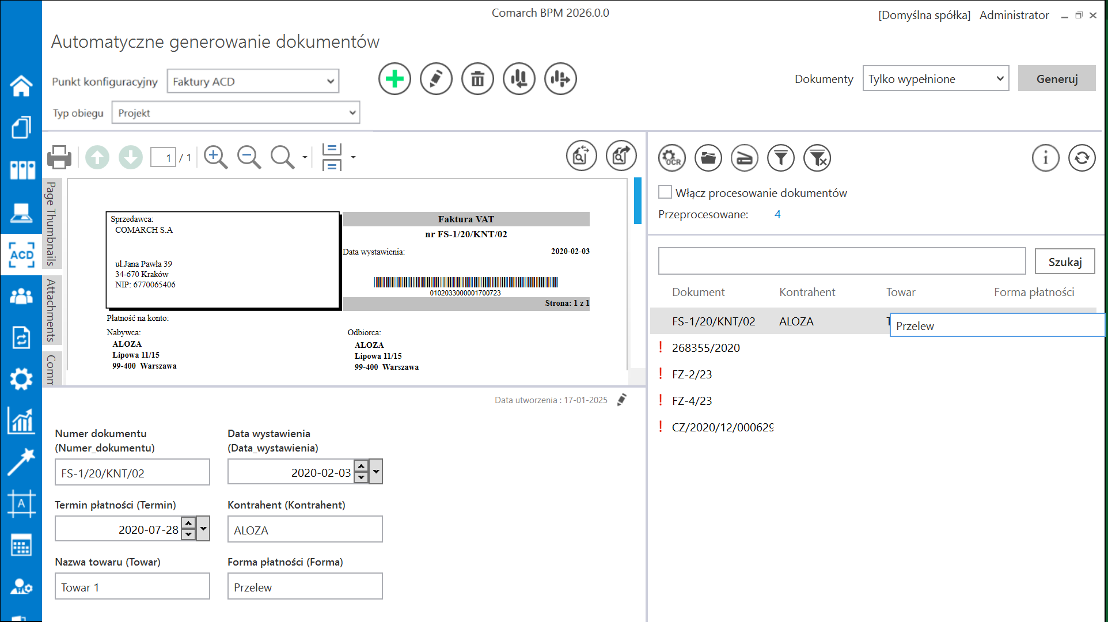The image size is (1108, 622).
Task: Click the Generuj button
Action: [x=1056, y=79]
